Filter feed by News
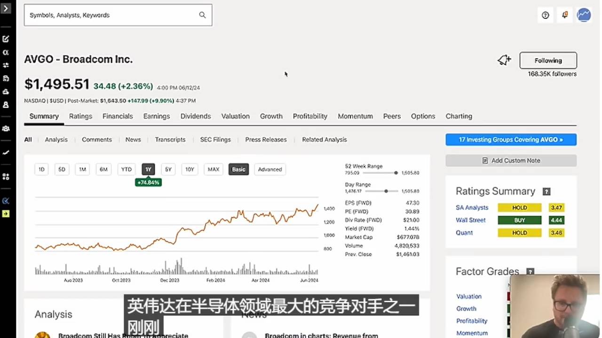 coord(133,139)
